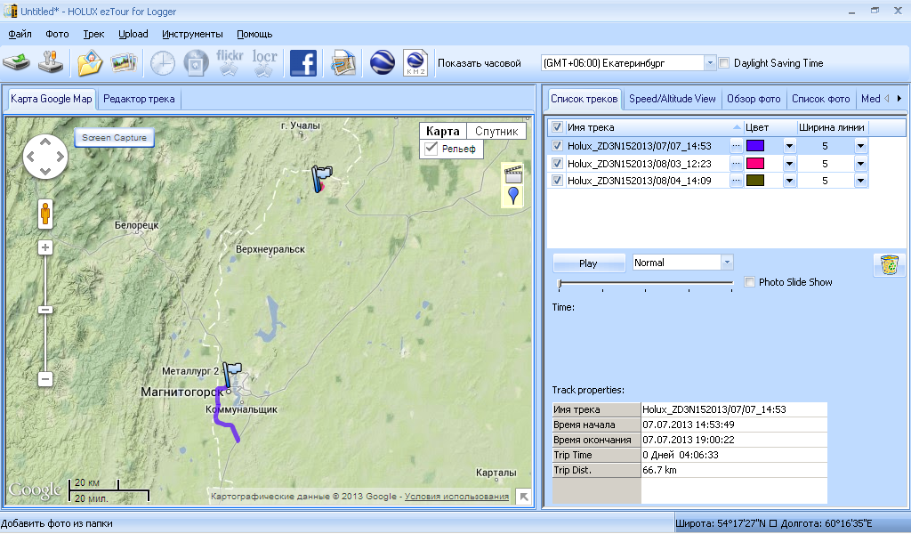Sort by Имя трека column arrow
This screenshot has width=911, height=534.
tap(737, 126)
